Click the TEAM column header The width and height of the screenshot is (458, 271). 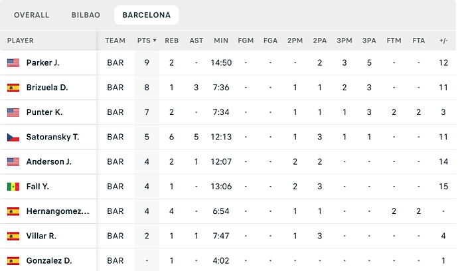[115, 41]
